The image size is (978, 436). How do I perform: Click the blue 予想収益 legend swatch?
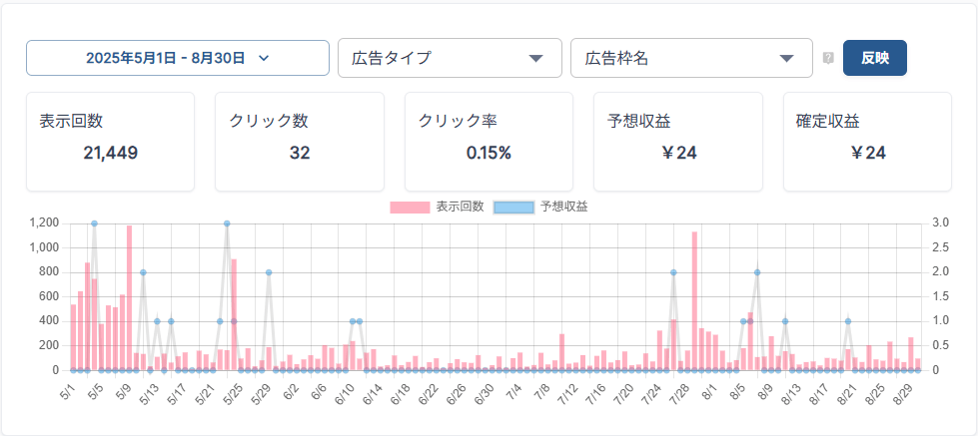pos(514,207)
